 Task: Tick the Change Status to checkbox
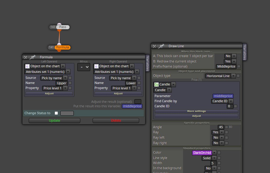[56, 113]
